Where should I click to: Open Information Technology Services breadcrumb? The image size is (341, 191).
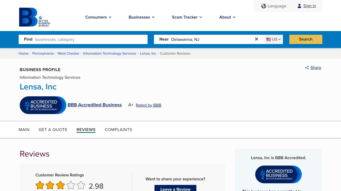[x=109, y=53]
